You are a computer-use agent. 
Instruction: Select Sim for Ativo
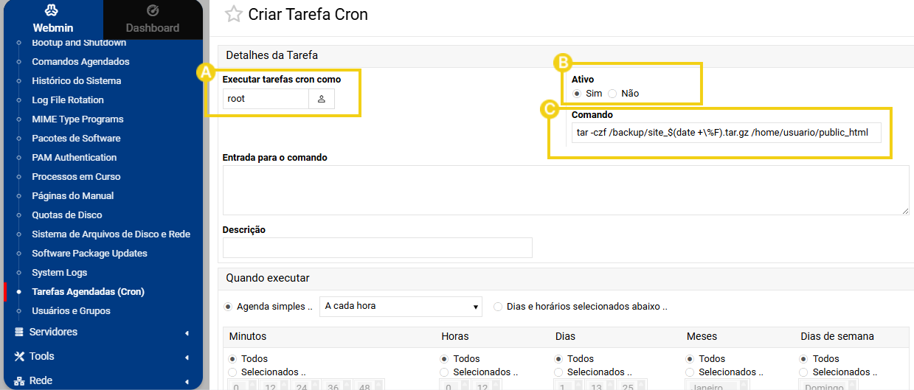(577, 94)
